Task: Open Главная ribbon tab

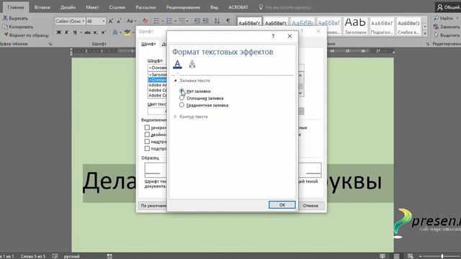Action: (16, 7)
